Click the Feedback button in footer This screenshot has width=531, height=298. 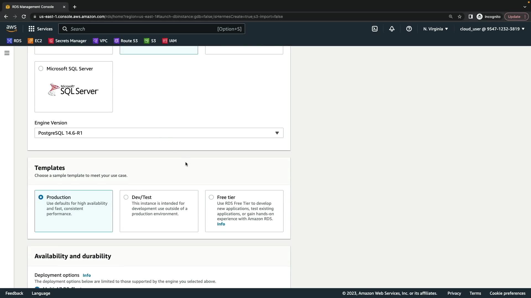[14, 293]
